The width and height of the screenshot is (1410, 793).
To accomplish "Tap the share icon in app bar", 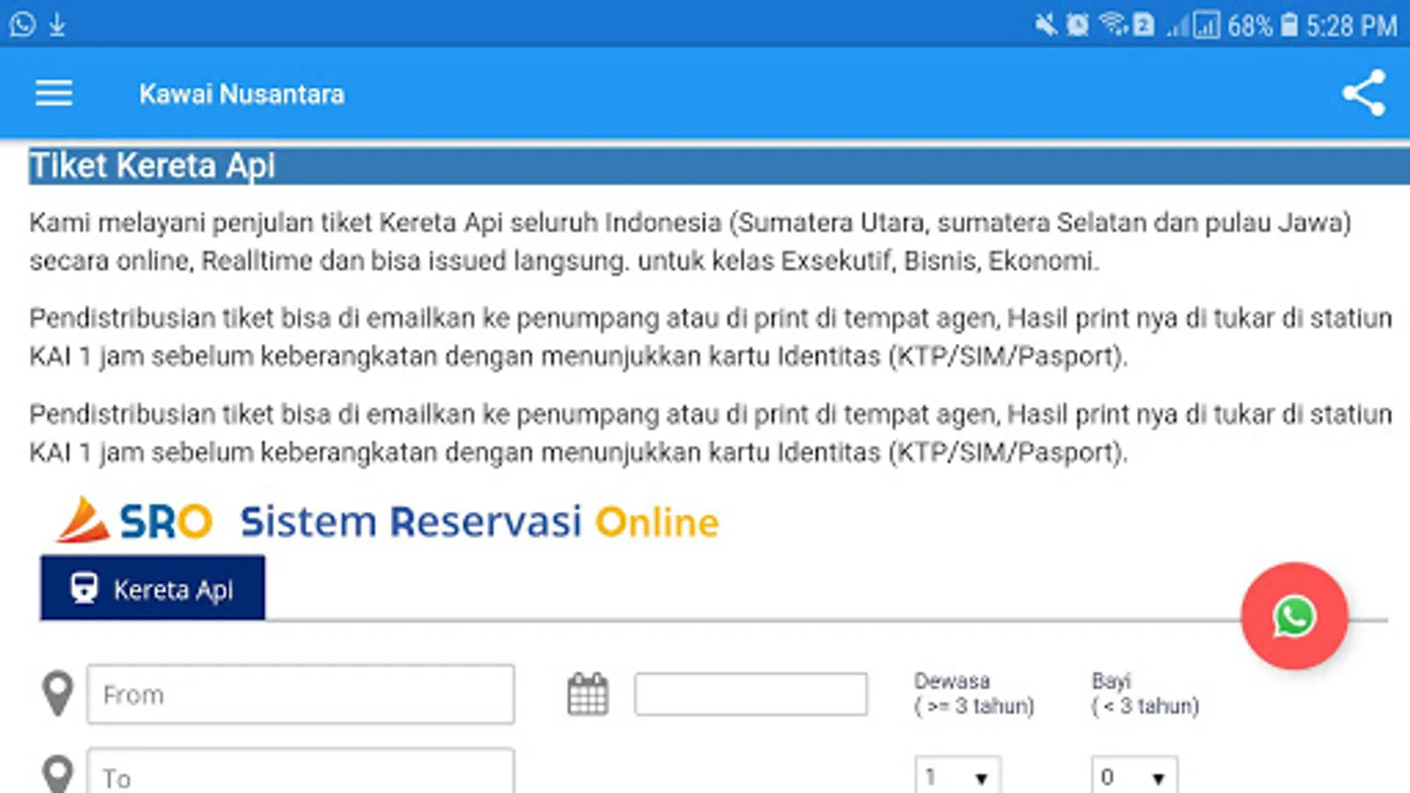I will (1363, 93).
